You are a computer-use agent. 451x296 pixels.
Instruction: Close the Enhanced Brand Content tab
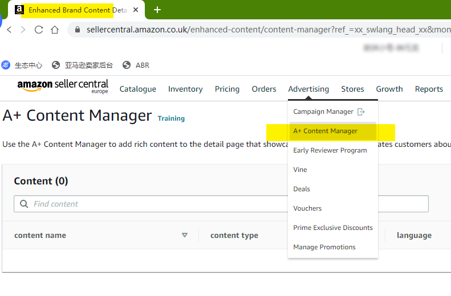[x=136, y=10]
